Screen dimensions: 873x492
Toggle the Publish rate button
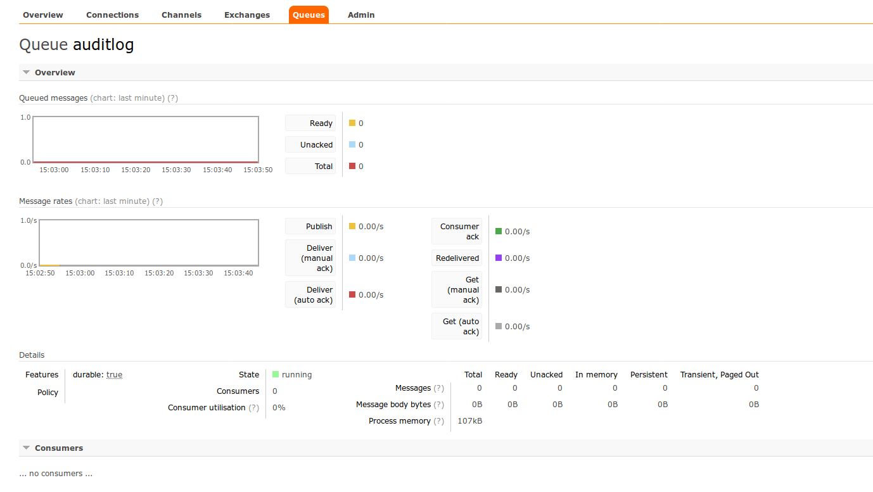tap(310, 226)
